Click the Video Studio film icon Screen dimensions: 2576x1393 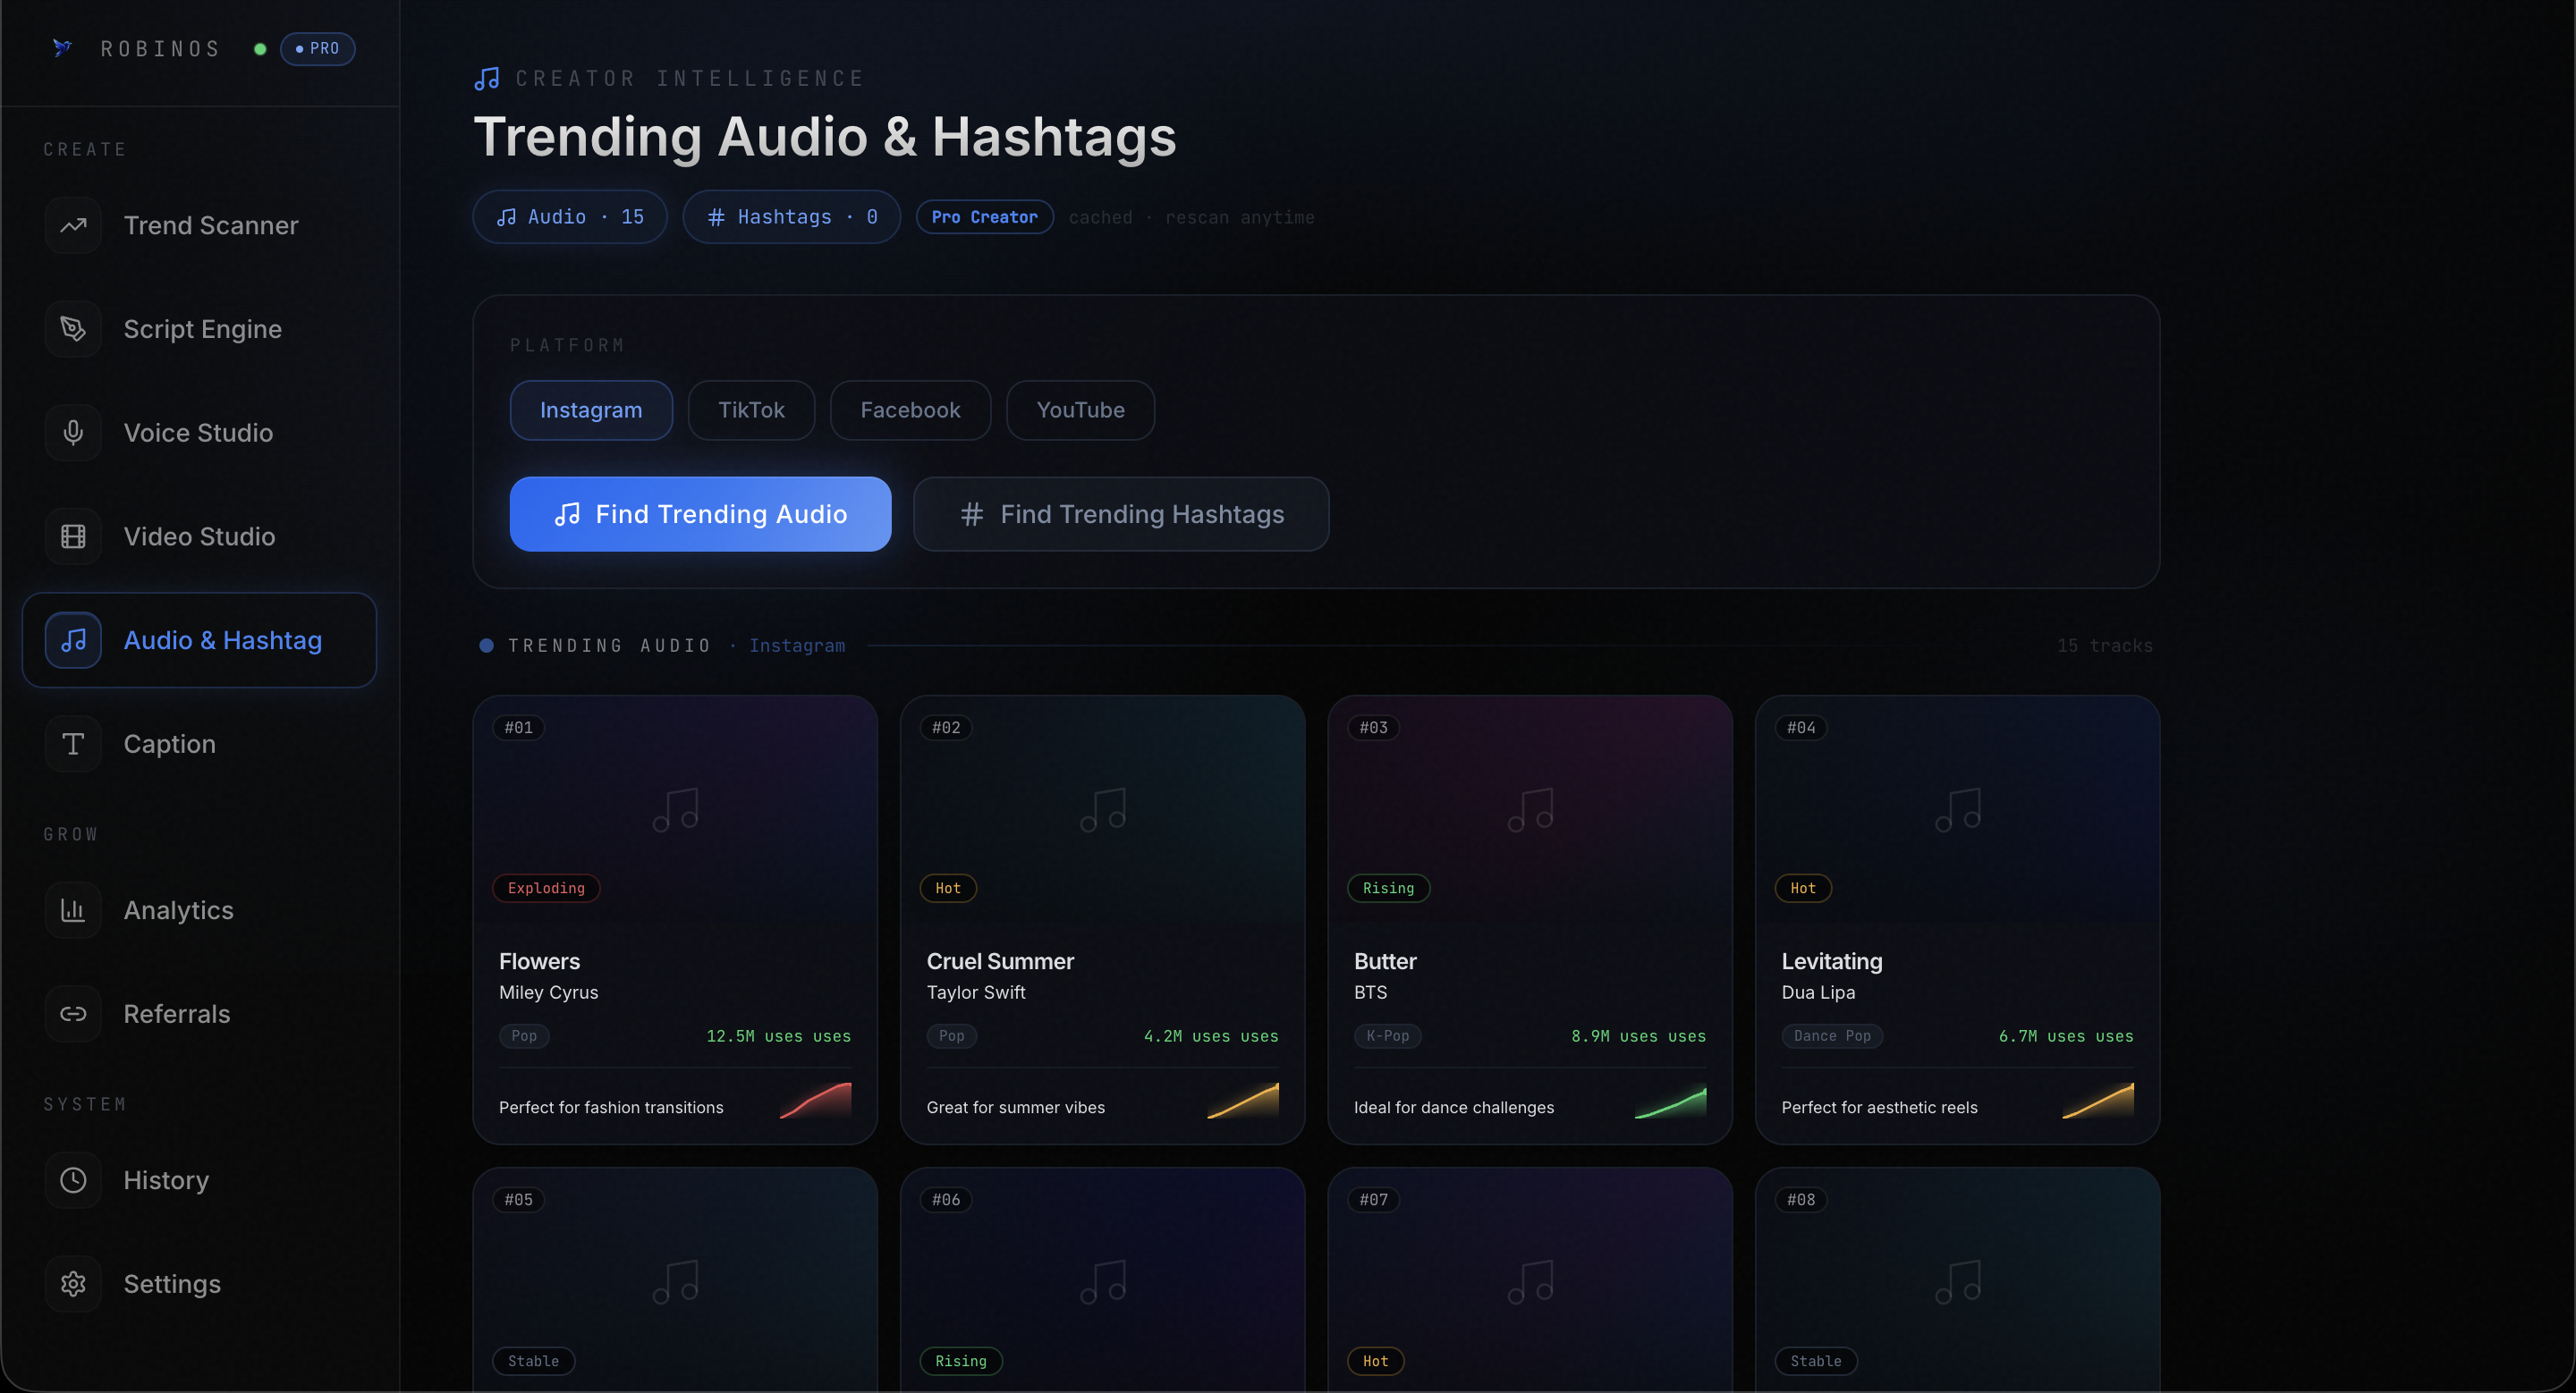73,536
